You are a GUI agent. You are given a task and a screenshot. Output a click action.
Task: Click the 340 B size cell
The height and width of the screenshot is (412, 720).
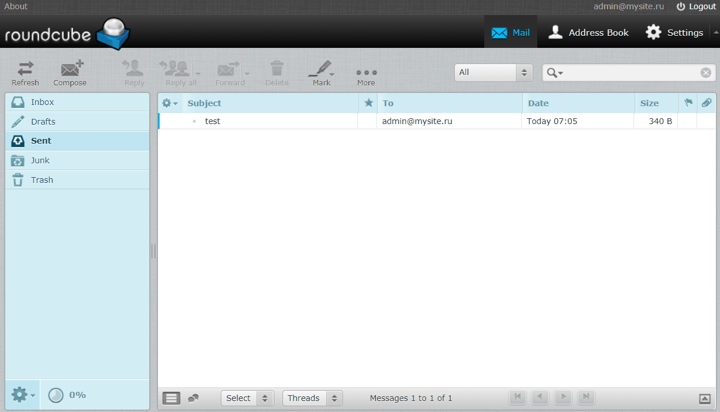click(x=660, y=121)
